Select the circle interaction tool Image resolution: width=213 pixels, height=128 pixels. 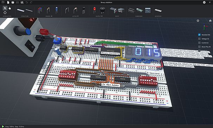pyautogui.click(x=5, y=13)
